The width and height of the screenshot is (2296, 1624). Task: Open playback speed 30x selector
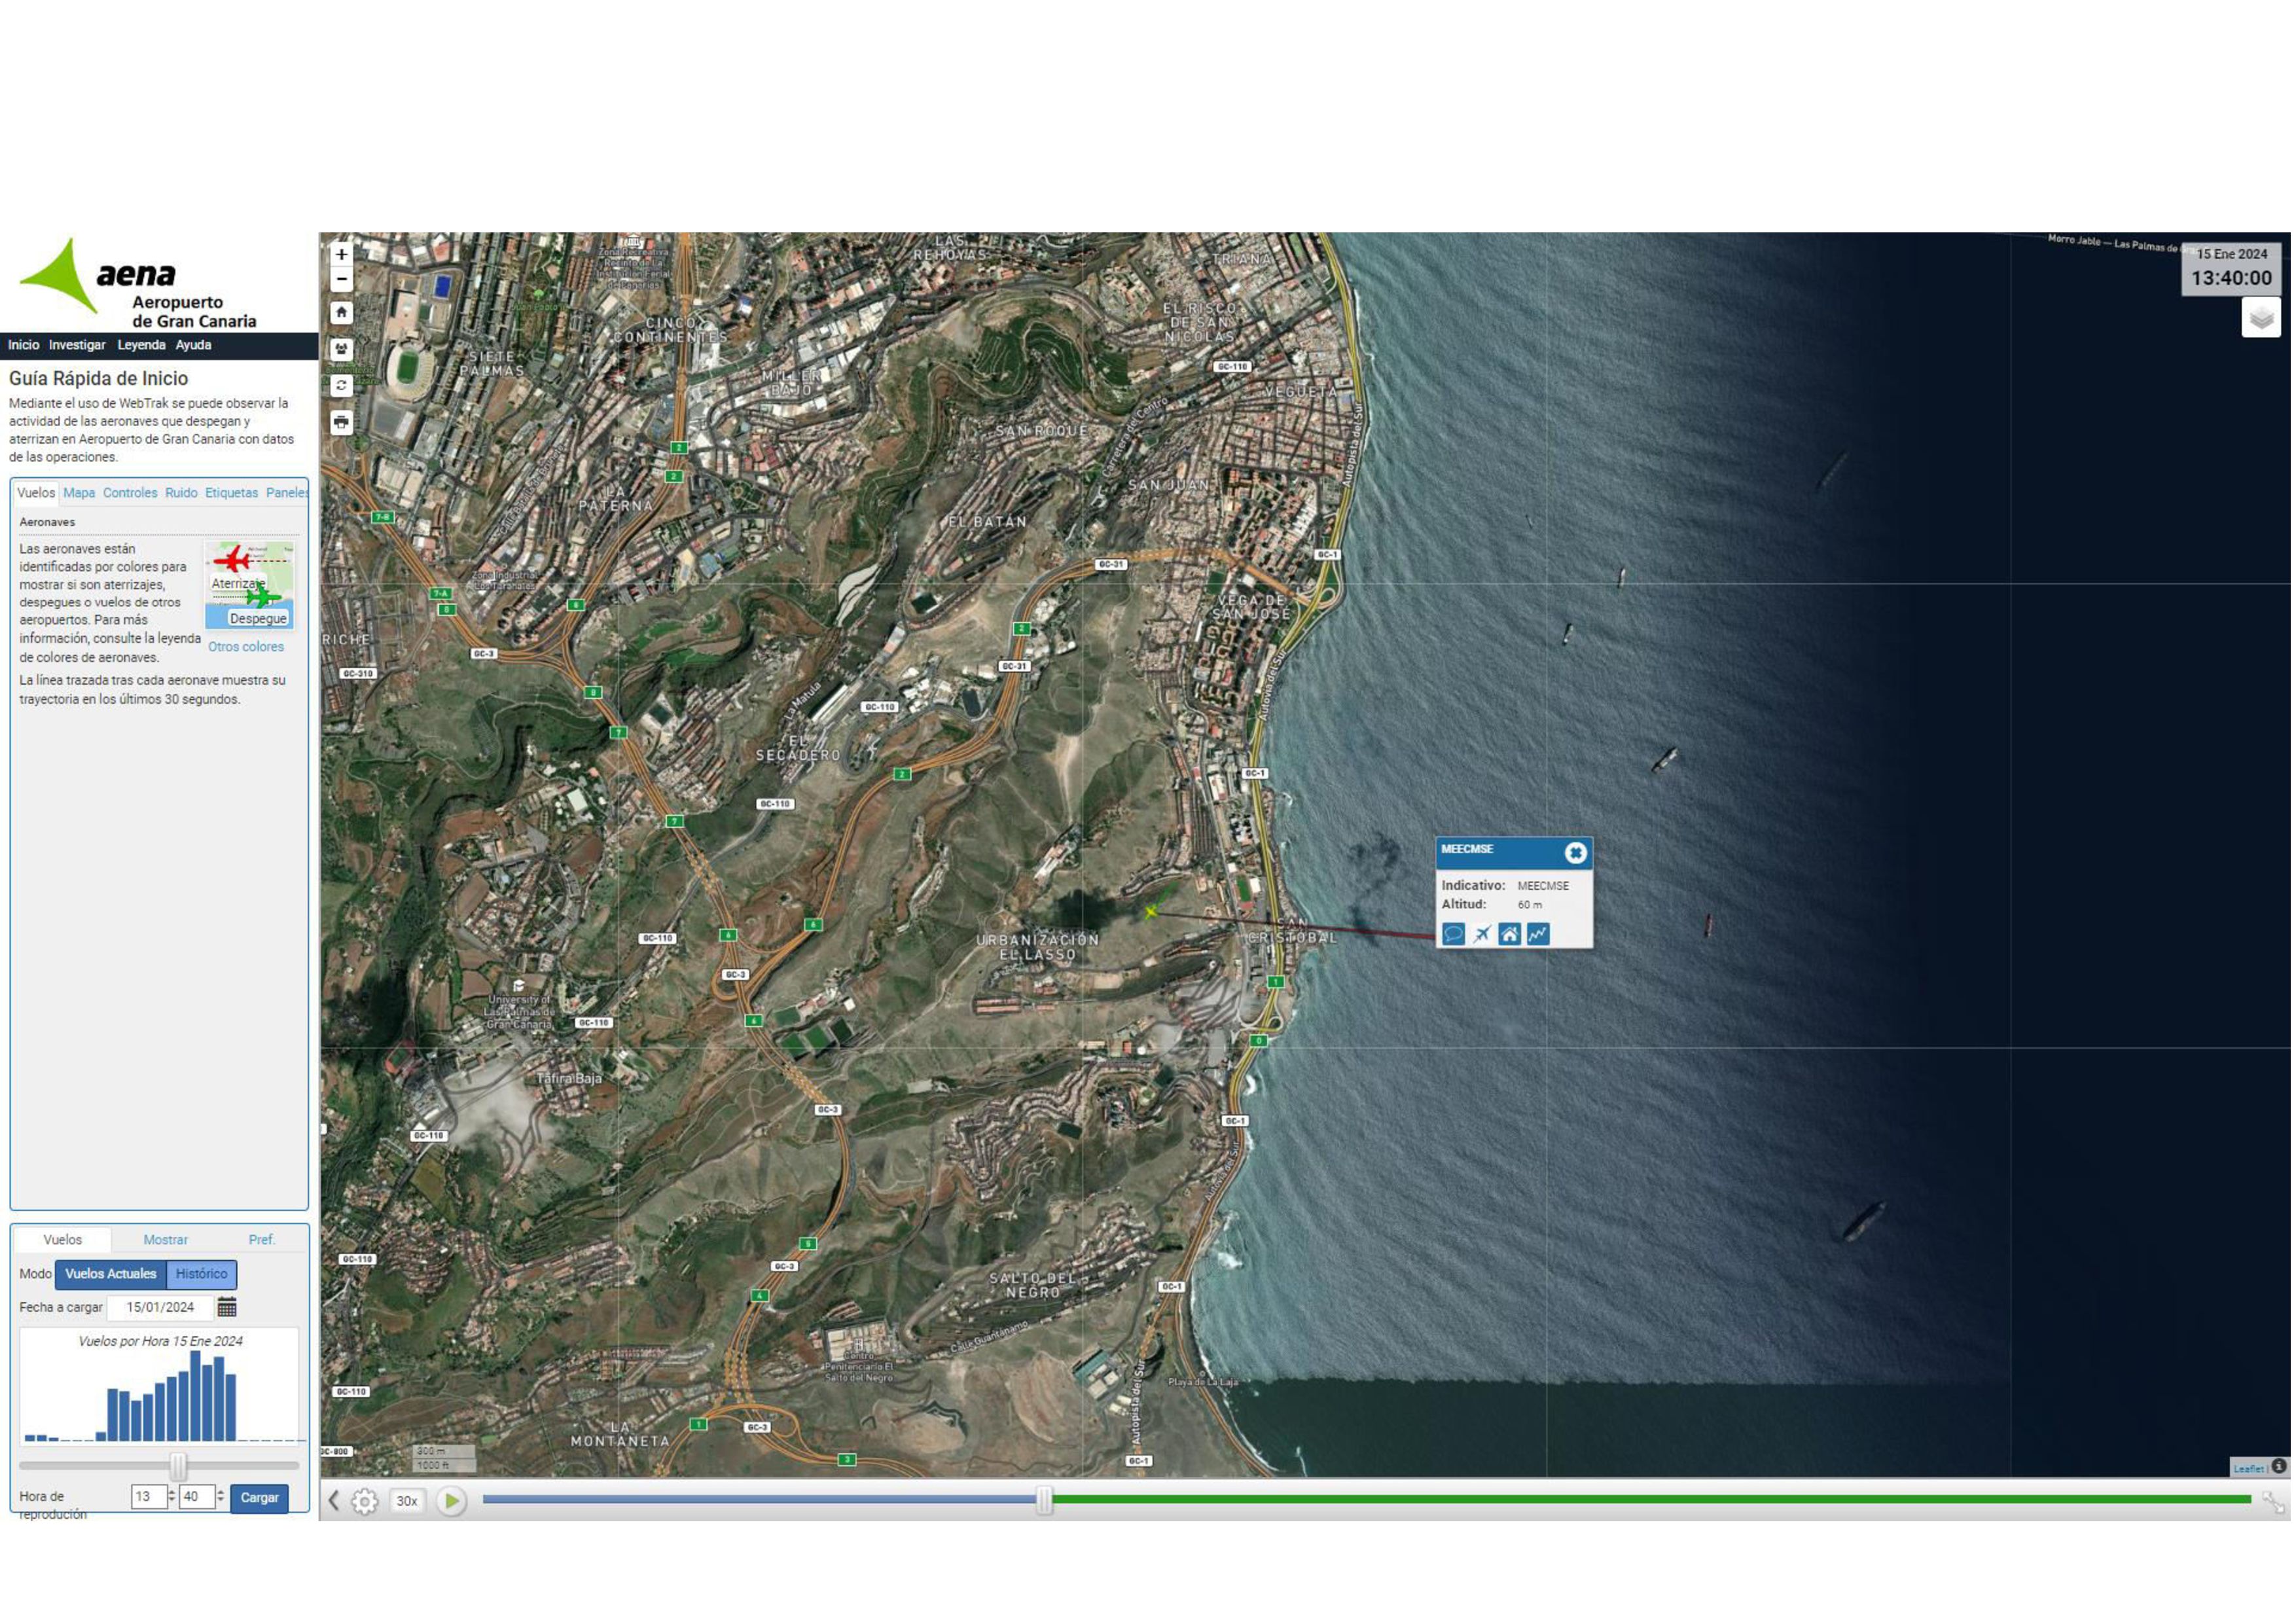(406, 1501)
